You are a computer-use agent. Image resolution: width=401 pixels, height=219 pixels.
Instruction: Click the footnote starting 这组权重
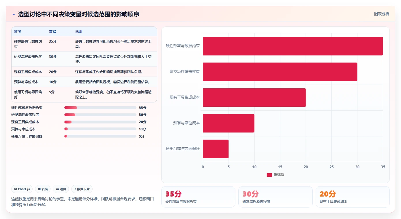pos(83,202)
